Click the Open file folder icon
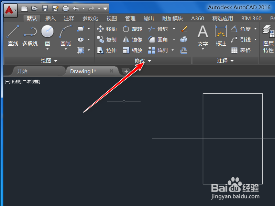 [x=35, y=8]
